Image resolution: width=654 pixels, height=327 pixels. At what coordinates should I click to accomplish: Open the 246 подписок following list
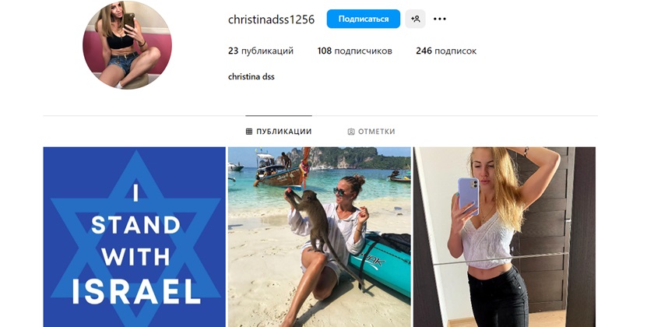coord(446,51)
